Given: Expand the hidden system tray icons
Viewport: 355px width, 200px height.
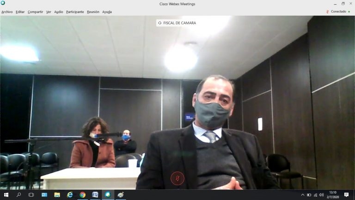Looking at the screenshot, I should point(303,195).
